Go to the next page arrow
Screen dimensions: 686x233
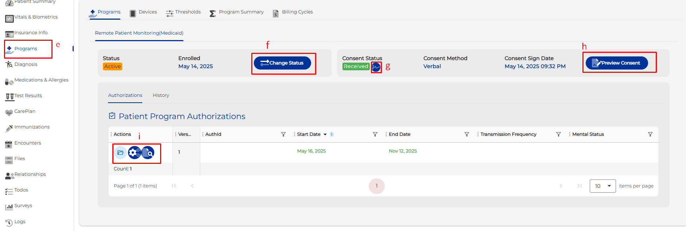pos(561,186)
